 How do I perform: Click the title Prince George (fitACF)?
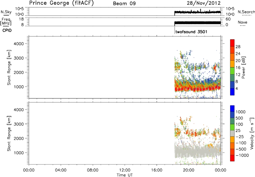[62, 3]
